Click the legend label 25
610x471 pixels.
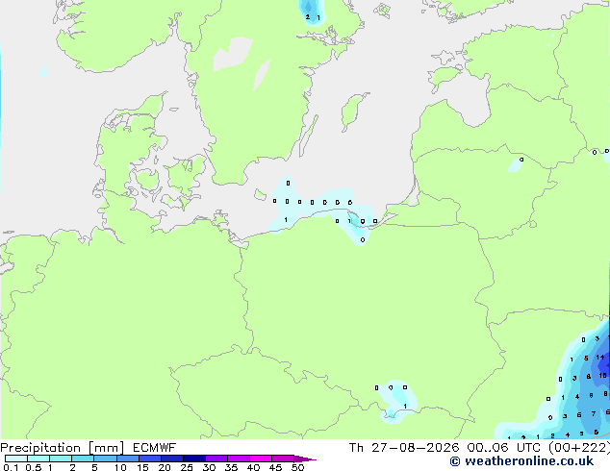pyautogui.click(x=187, y=467)
